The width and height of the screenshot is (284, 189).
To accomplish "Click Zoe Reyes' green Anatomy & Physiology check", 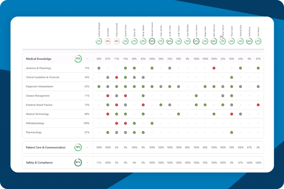I will (x=258, y=68).
